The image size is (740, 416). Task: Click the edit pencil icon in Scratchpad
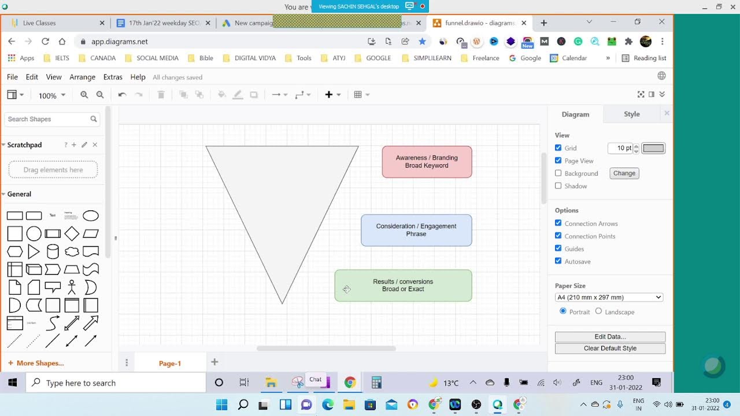84,145
